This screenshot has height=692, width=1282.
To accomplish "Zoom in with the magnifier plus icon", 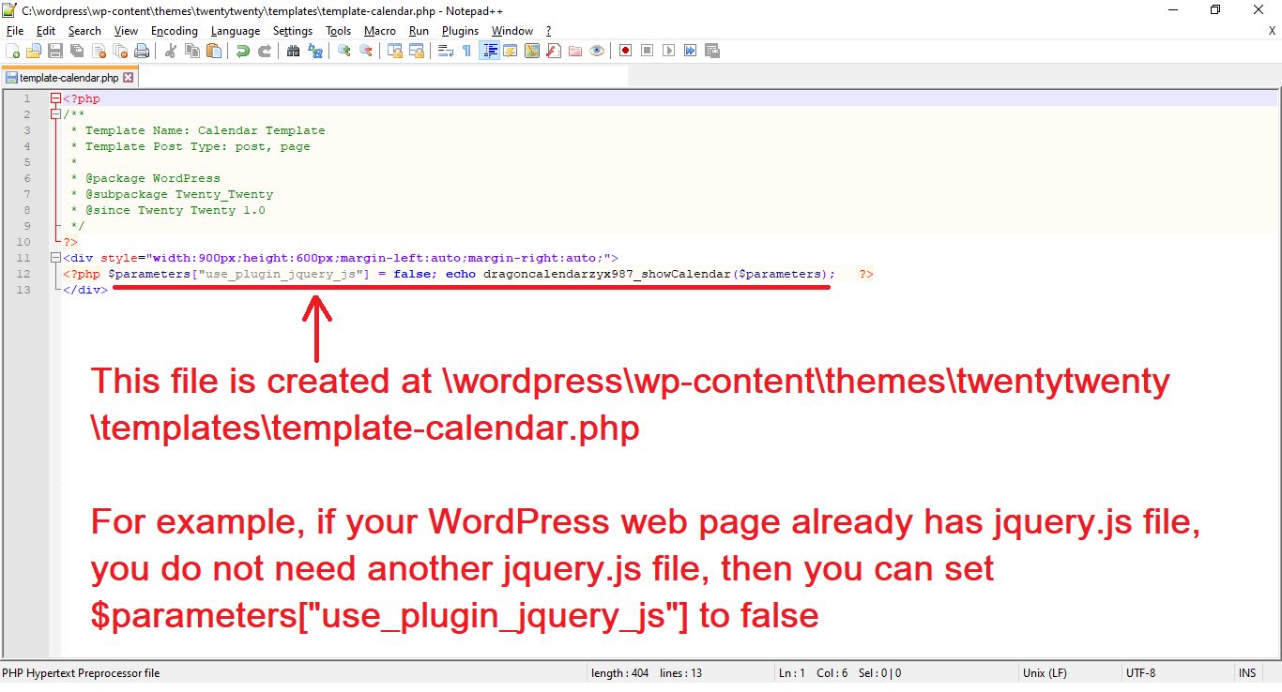I will pyautogui.click(x=343, y=51).
